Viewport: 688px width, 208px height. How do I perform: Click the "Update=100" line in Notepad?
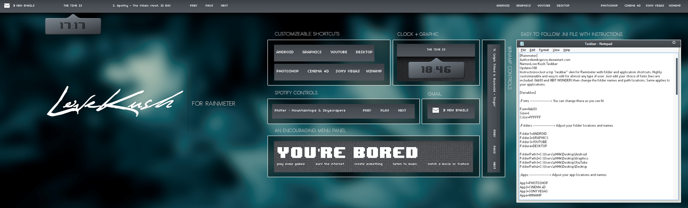[528, 68]
